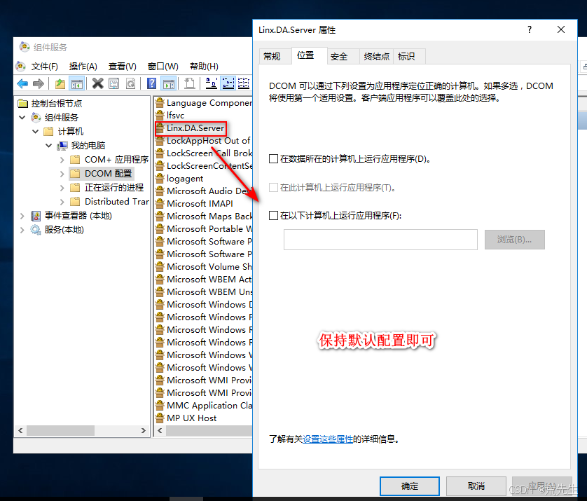This screenshot has height=501, width=587.
Task: Open properties via the properties toolbar icon
Action: pyautogui.click(x=114, y=83)
